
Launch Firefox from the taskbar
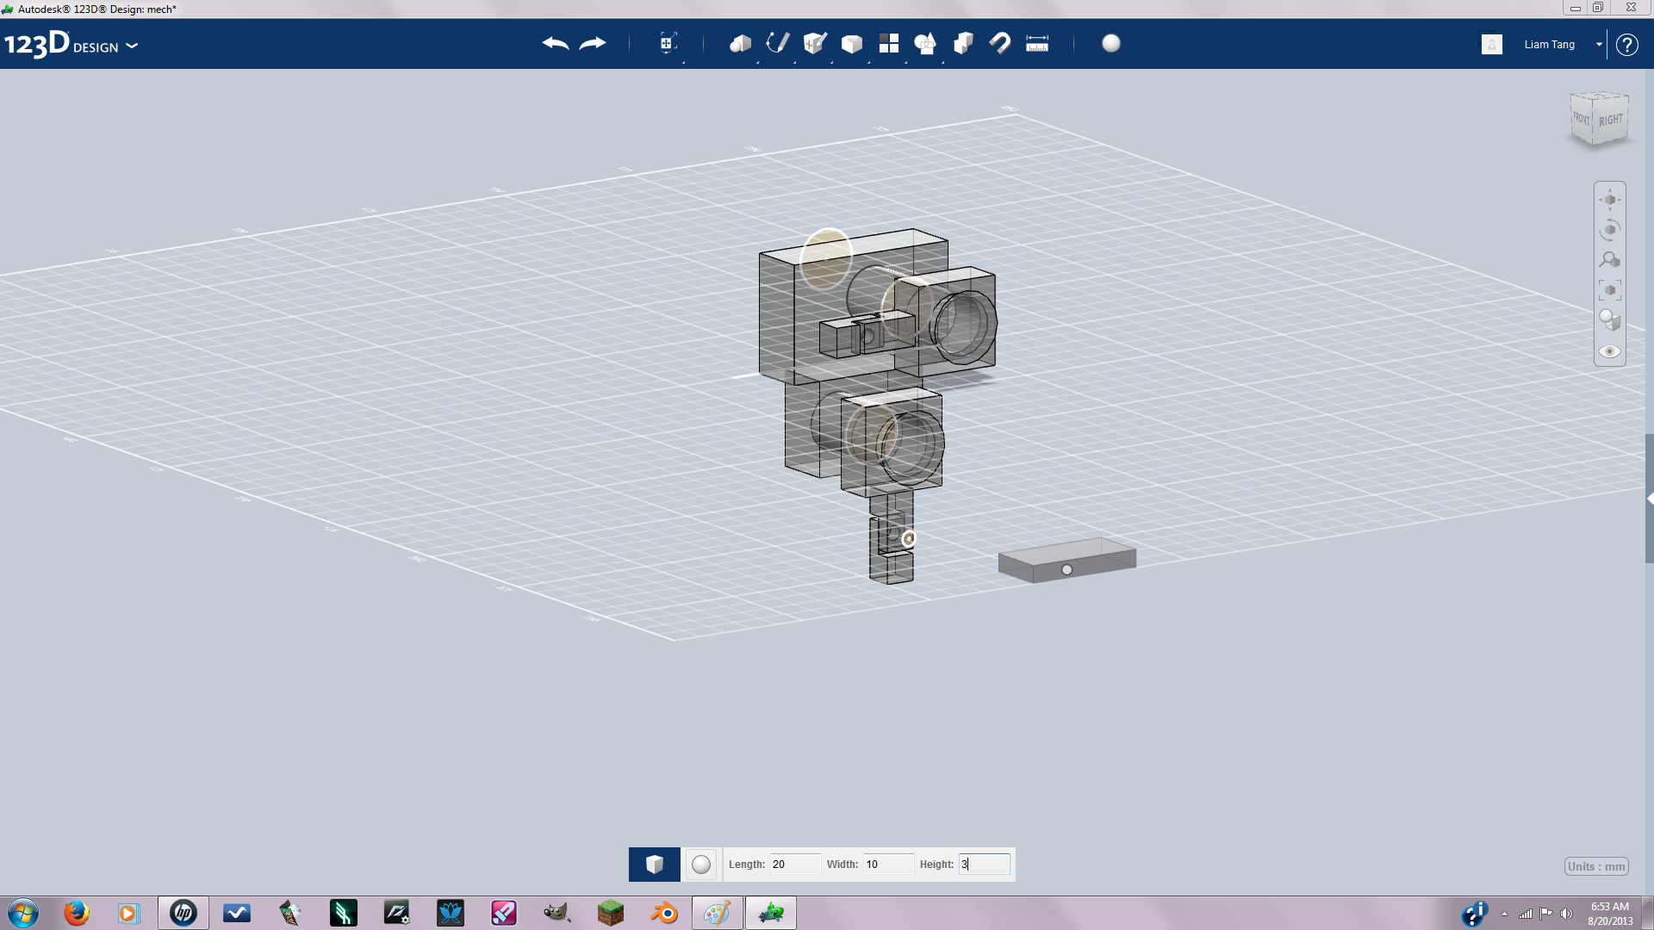click(77, 913)
